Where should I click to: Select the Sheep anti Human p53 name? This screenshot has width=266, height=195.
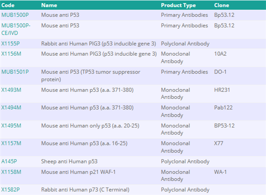pyautogui.click(x=69, y=161)
